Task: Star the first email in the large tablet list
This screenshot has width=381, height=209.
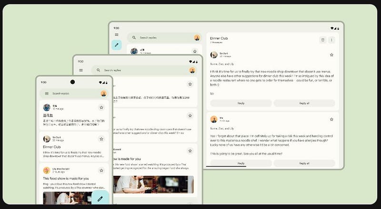Action: tap(195, 52)
